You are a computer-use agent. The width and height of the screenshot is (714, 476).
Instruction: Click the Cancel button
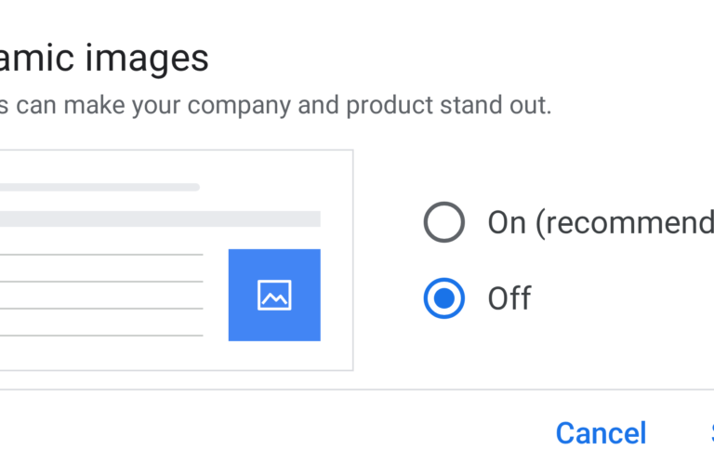click(601, 432)
